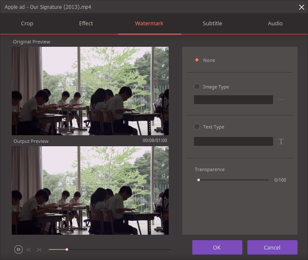The image size is (308, 260).
Task: Adjust the Transparence slider handle
Action: 199,180
